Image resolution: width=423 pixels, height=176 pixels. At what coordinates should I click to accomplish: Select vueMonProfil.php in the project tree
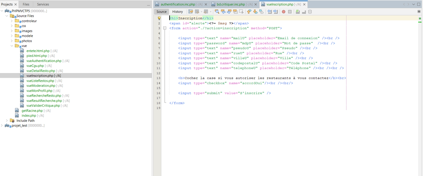click(x=39, y=91)
